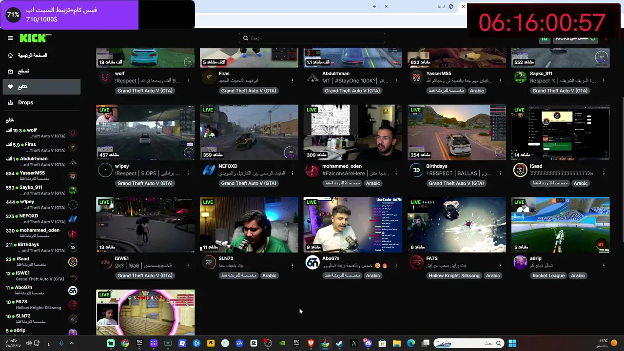Open options menu for Abo67n stream card
This screenshot has height=351, width=624.
pyautogui.click(x=396, y=266)
